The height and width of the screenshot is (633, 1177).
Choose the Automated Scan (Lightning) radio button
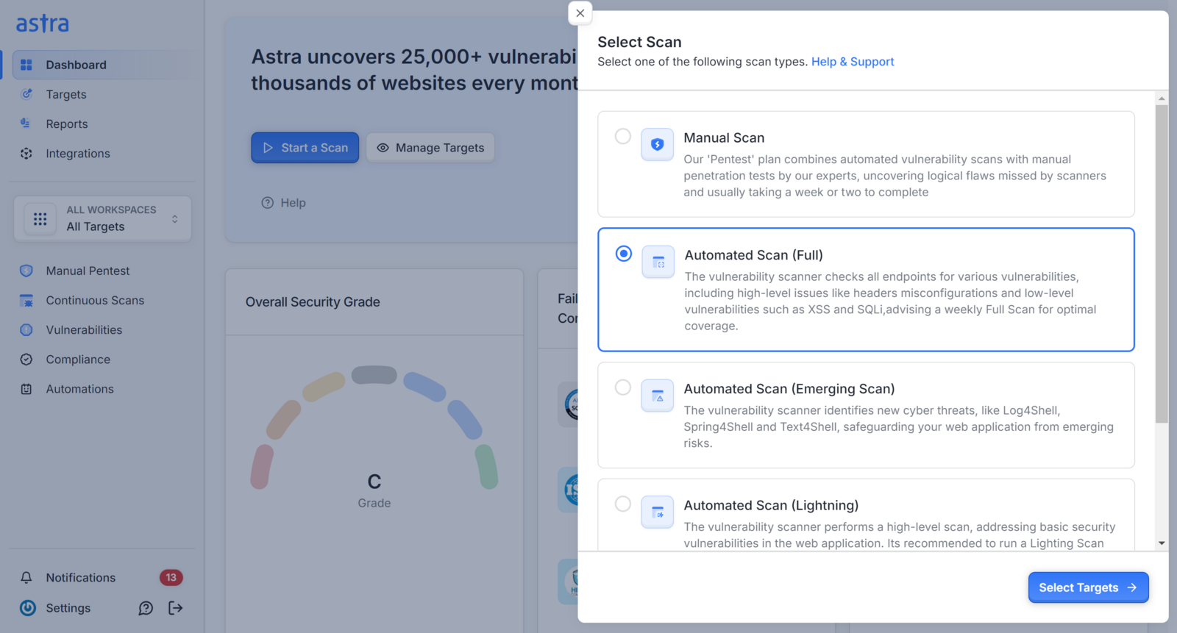click(x=623, y=504)
